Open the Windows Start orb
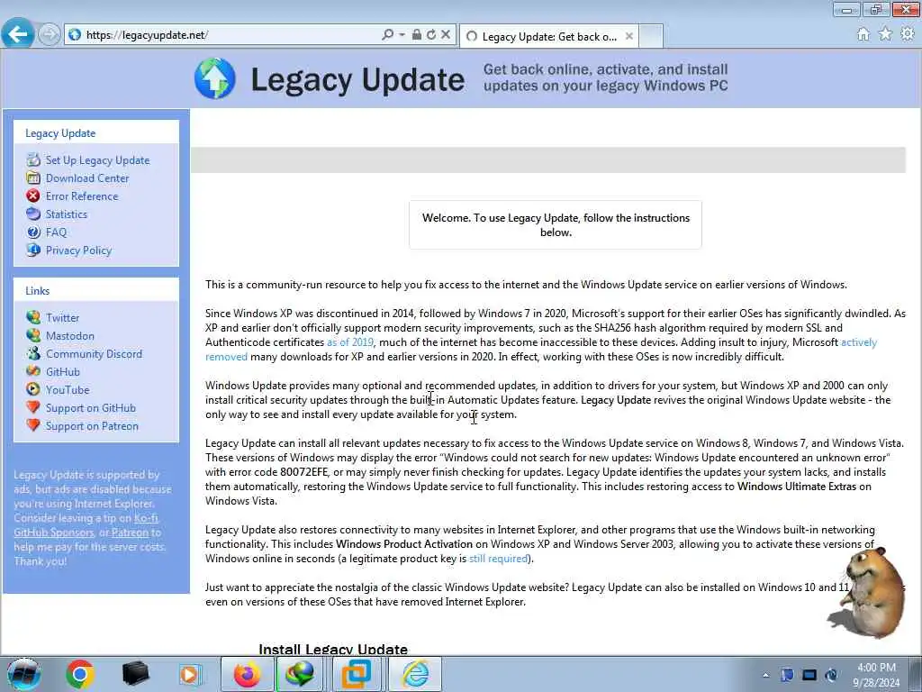Viewport: 922px width, 692px height. click(24, 674)
